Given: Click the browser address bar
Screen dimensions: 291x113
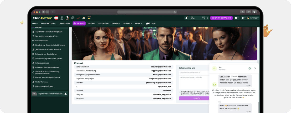Looking at the screenshot, I should [x=147, y=12].
